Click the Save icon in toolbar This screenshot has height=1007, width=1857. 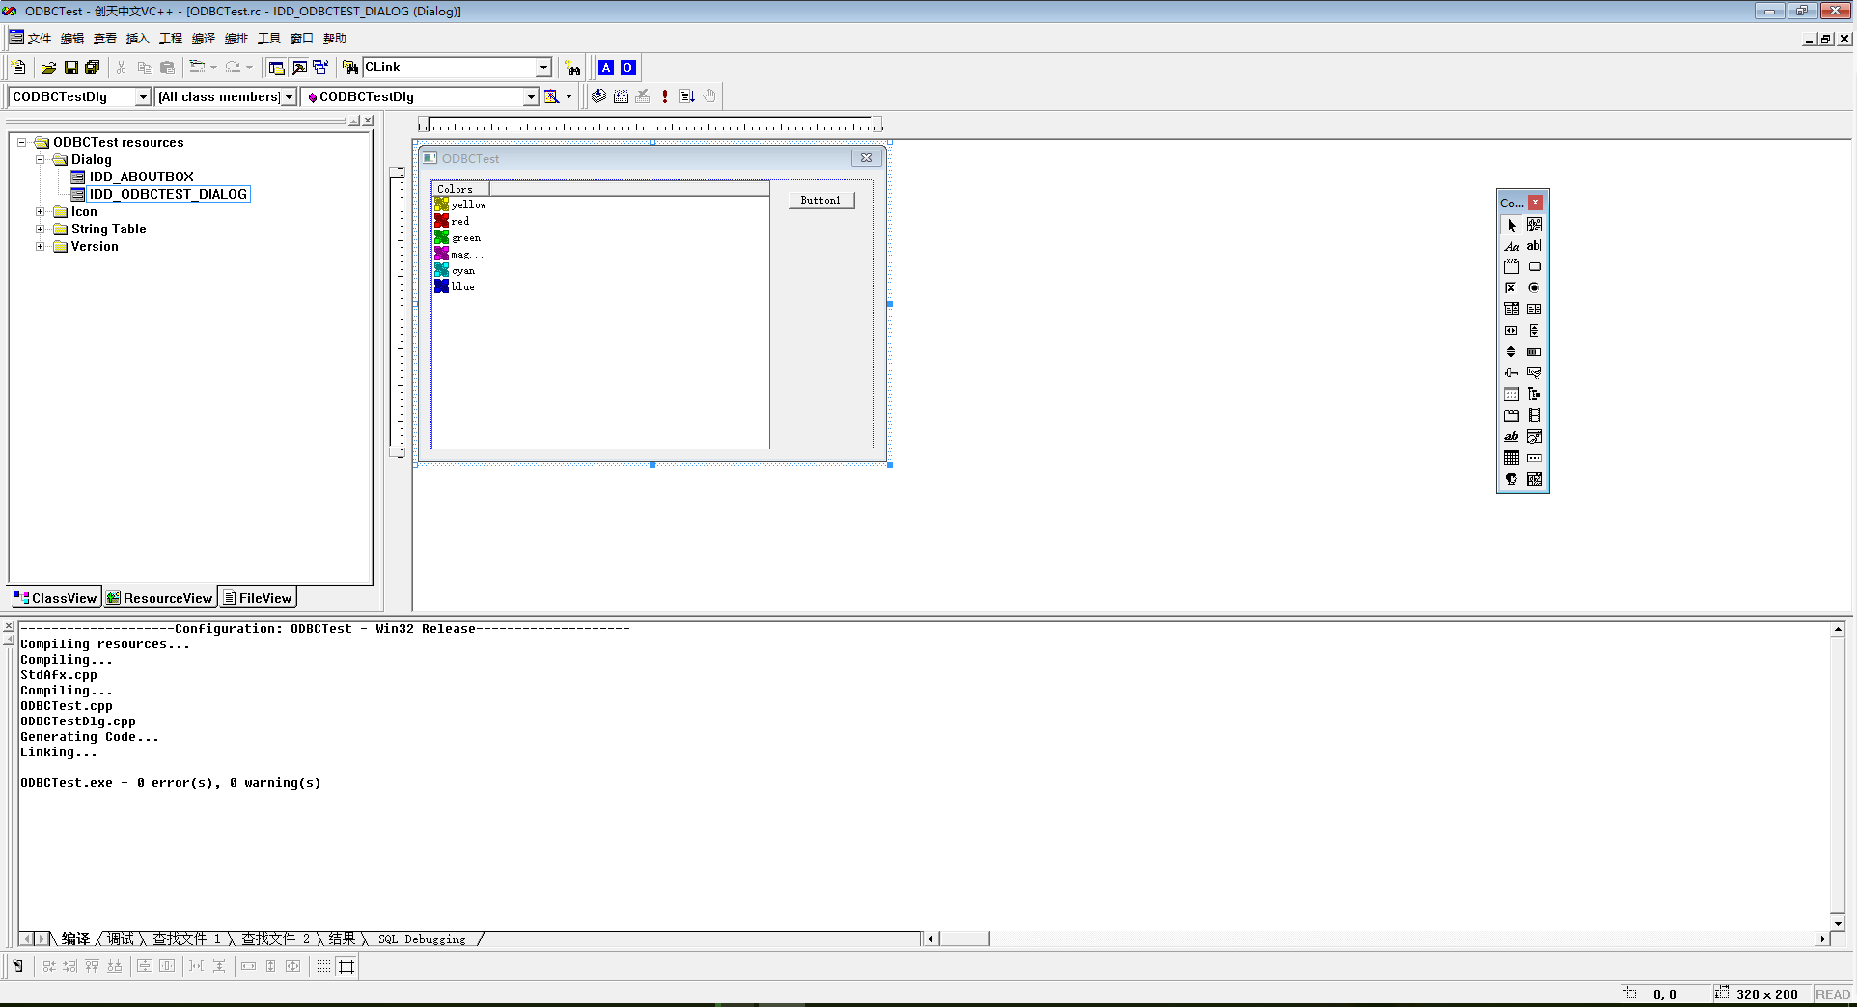(70, 68)
